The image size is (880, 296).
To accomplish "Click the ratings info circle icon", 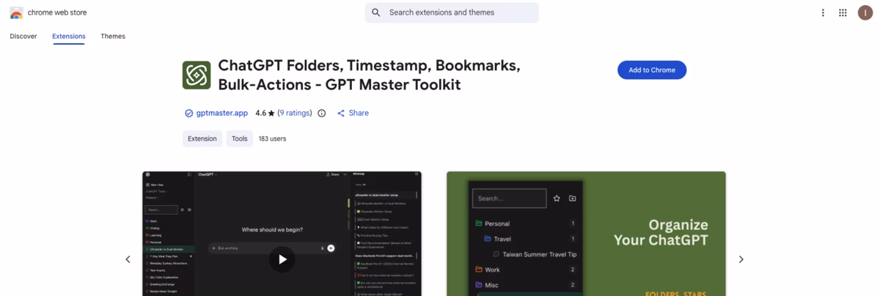I will 321,114.
